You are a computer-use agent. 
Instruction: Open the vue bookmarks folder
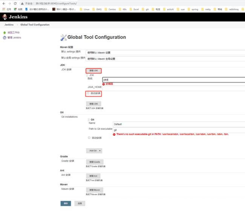click(181, 9)
